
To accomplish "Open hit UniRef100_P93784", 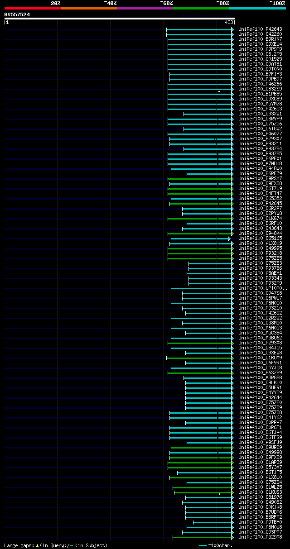I will point(260,148).
